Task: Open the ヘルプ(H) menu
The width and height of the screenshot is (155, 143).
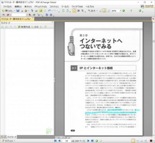Action: 90,7
